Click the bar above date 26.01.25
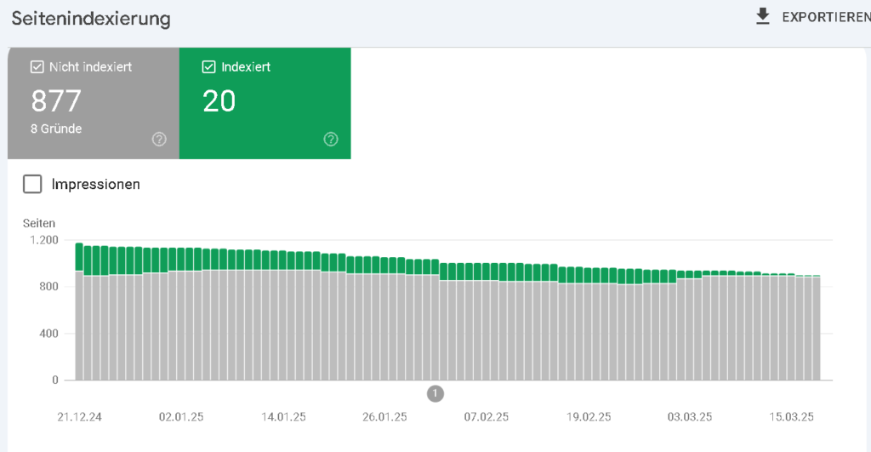Screen dimensions: 871x452 click(384, 318)
